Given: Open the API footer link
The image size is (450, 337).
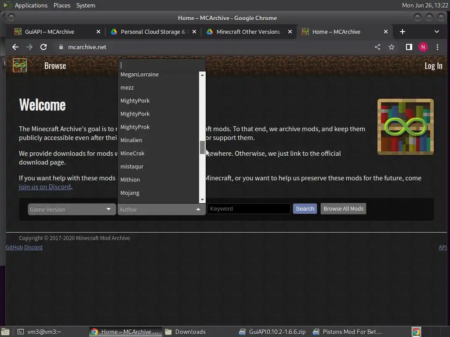Looking at the screenshot, I should [443, 247].
